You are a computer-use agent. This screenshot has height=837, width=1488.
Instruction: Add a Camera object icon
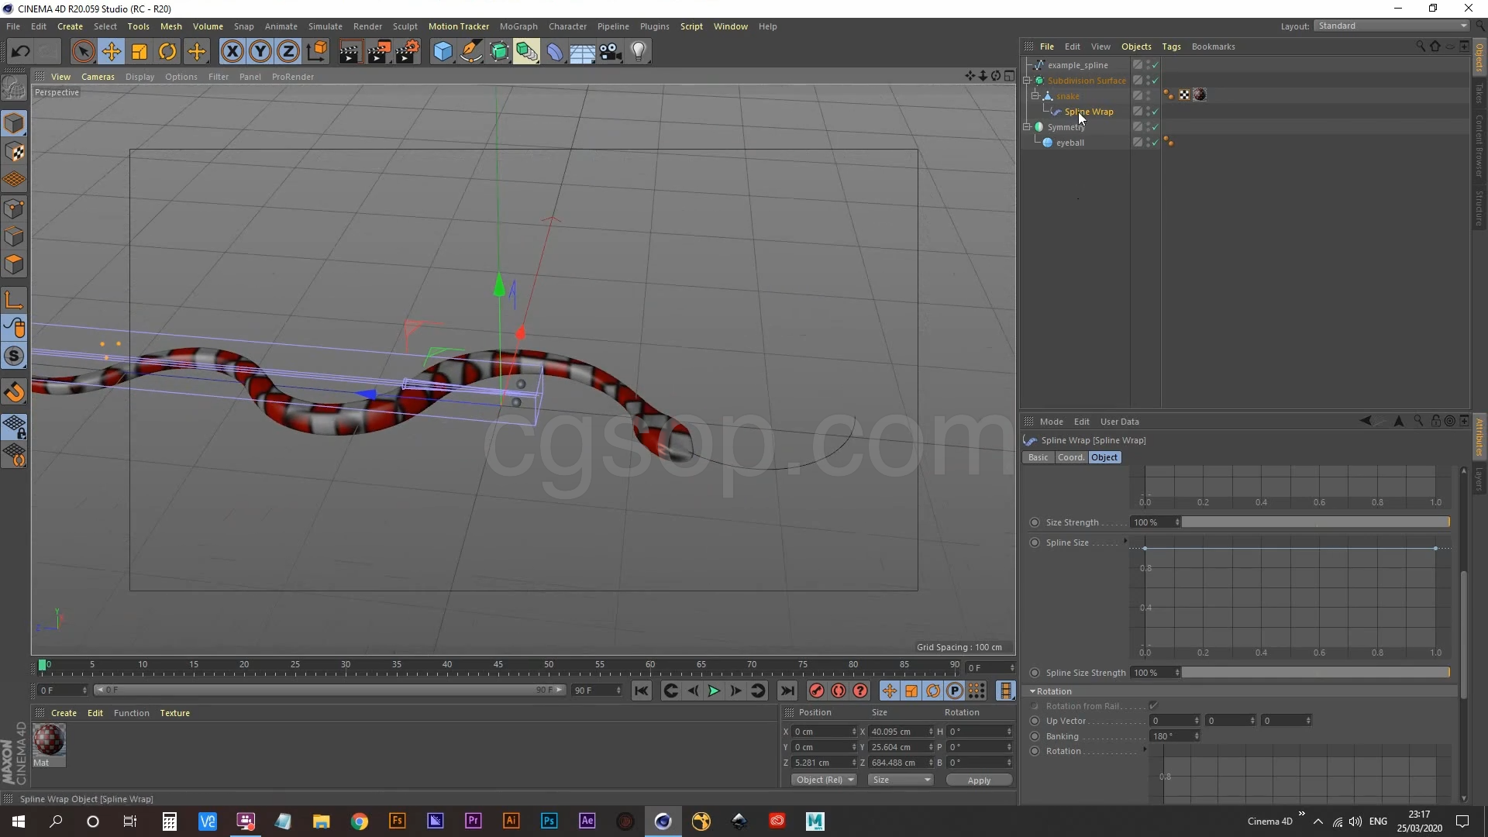click(611, 52)
